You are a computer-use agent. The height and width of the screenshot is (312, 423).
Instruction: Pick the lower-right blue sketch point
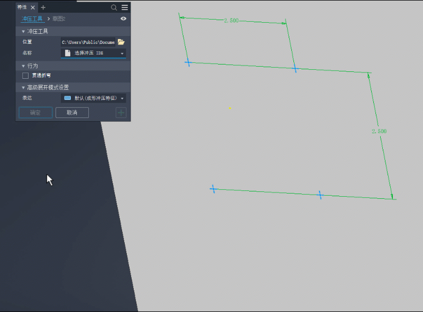click(x=320, y=195)
